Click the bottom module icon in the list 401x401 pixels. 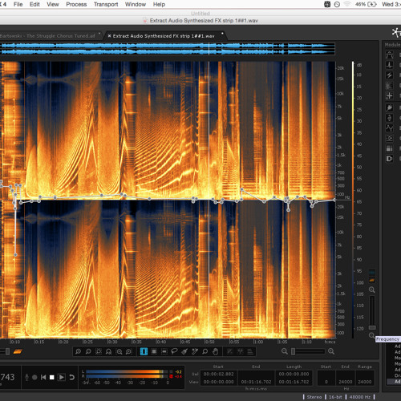pos(390,159)
